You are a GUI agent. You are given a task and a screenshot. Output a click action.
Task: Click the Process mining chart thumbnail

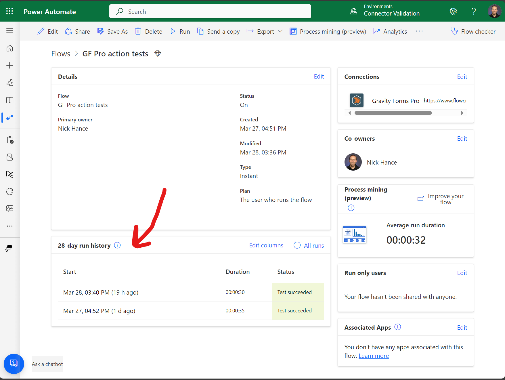[x=355, y=235]
